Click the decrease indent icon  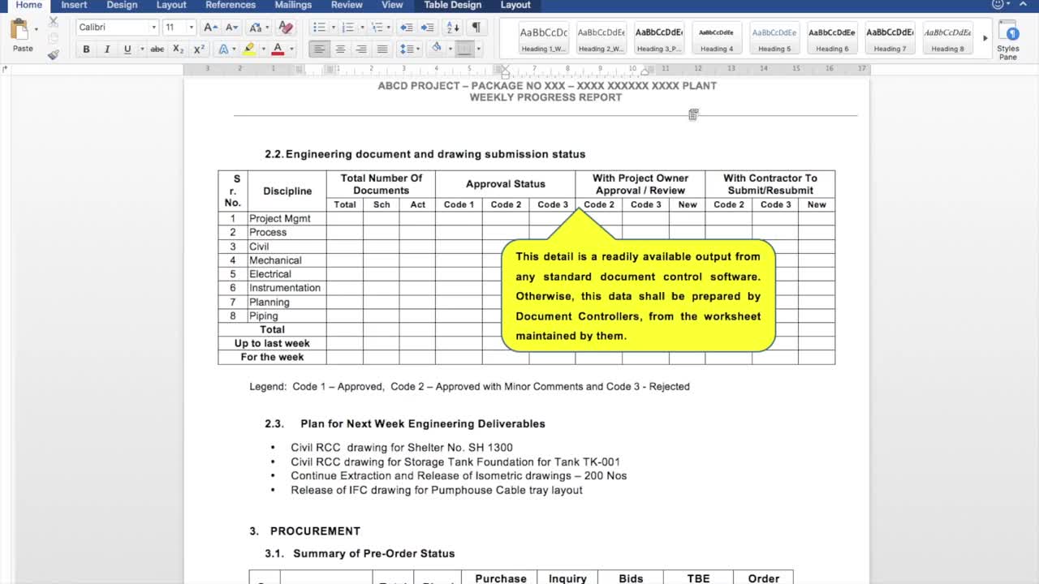point(407,28)
